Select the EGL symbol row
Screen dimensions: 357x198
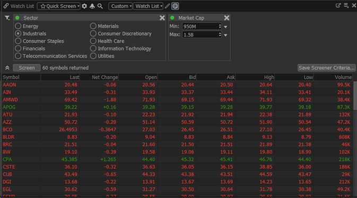(178, 190)
